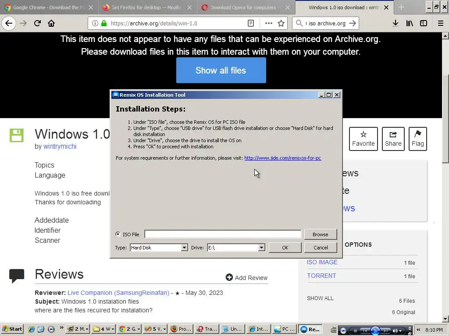Open the media player volume dropdown
Viewport: 449px width, 336px height.
pos(400,331)
